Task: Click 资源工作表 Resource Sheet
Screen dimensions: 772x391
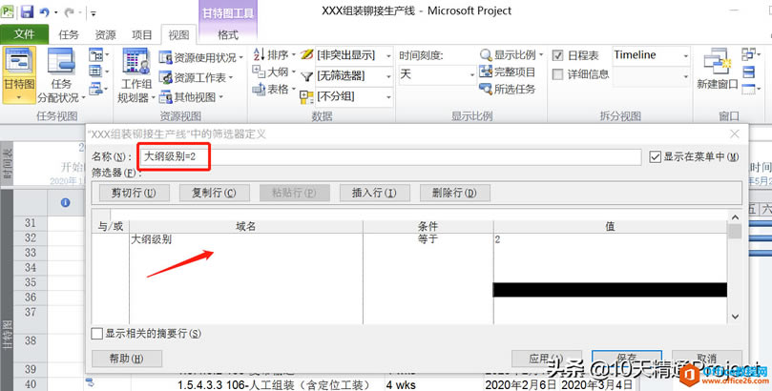Action: (196, 77)
